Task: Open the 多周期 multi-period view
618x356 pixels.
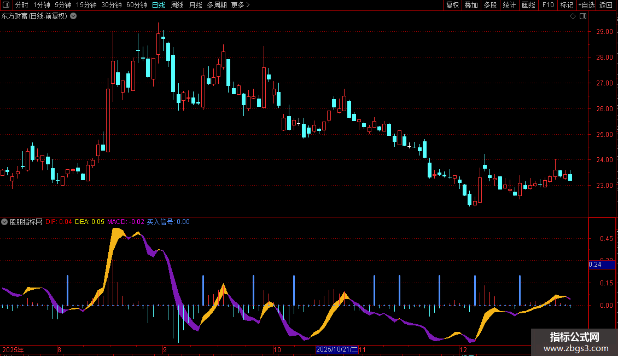Action: (x=217, y=5)
